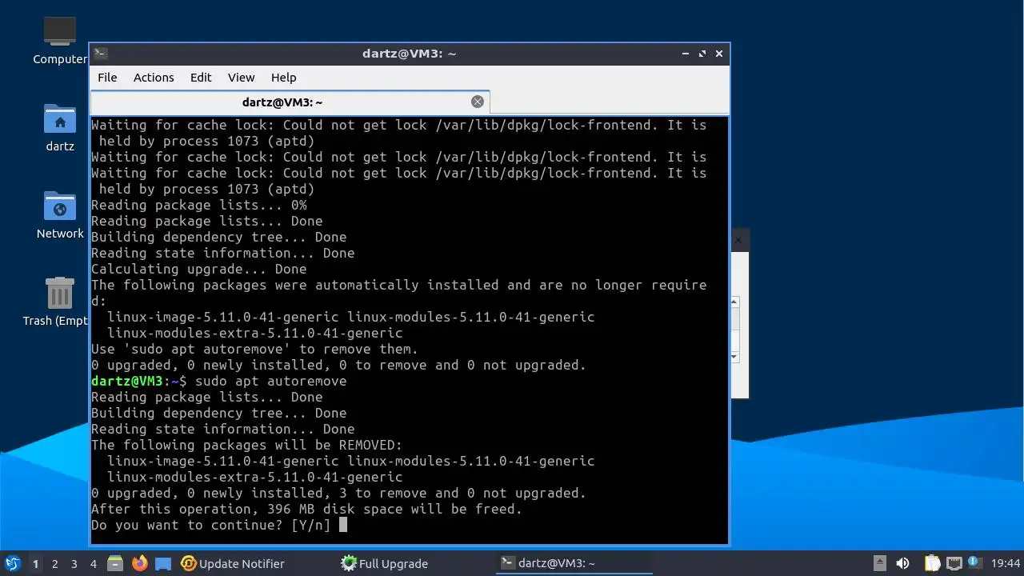Open the update notification tray icon

pos(974,562)
